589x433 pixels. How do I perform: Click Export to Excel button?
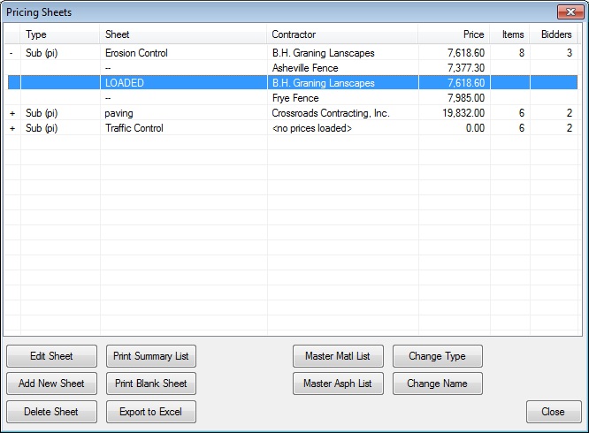[151, 412]
